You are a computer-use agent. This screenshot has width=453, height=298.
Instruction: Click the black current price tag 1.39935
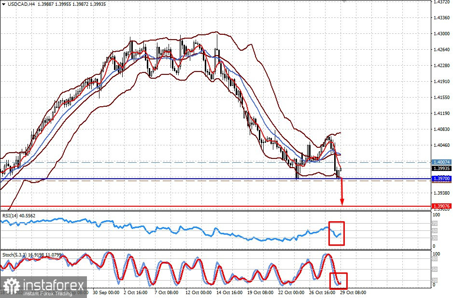442,168
